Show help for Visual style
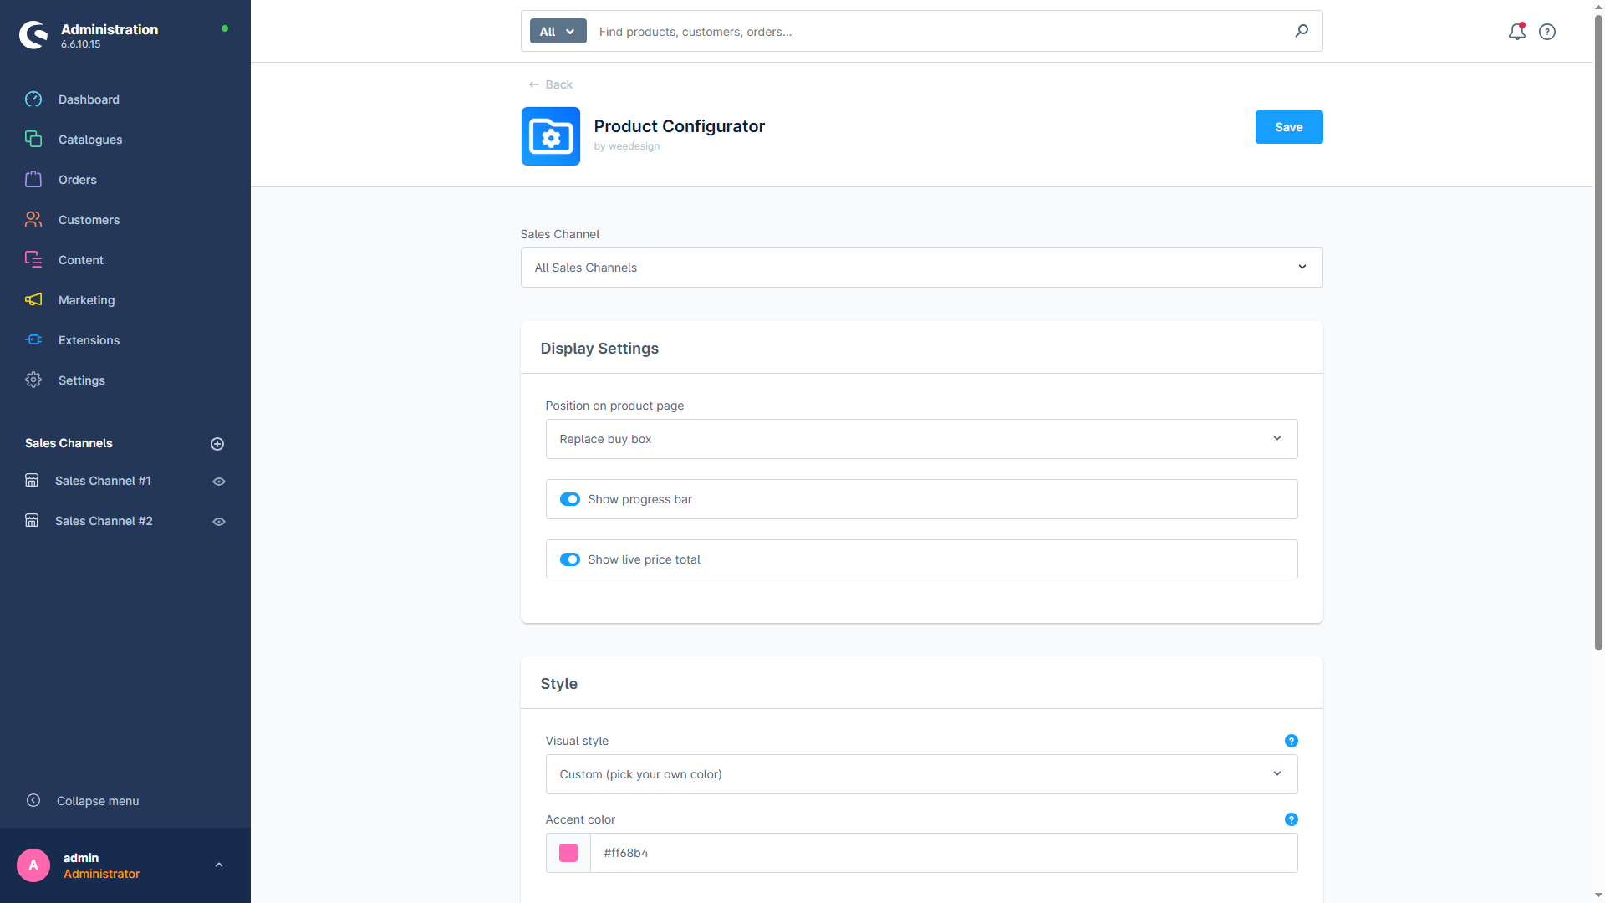The height and width of the screenshot is (903, 1605). coord(1291,741)
